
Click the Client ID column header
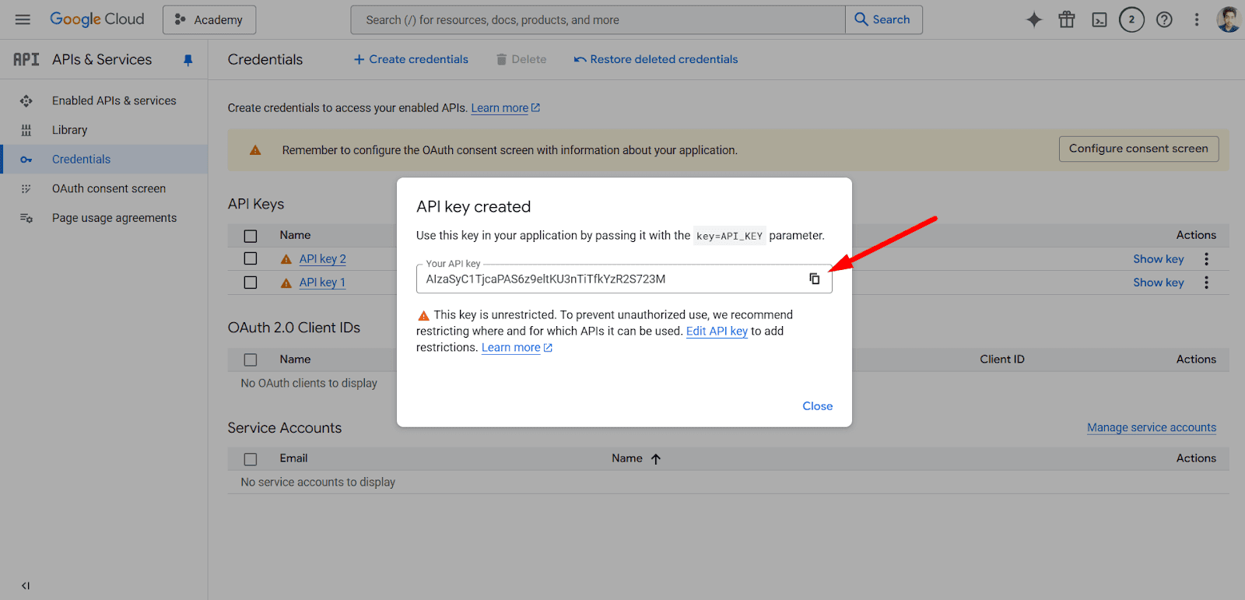(1002, 360)
